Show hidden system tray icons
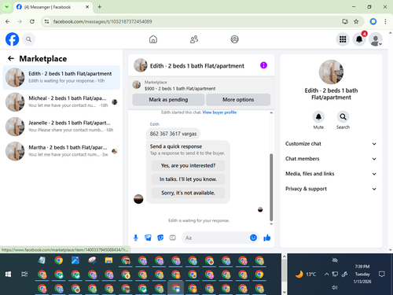This screenshot has width=393, height=295. click(x=326, y=275)
